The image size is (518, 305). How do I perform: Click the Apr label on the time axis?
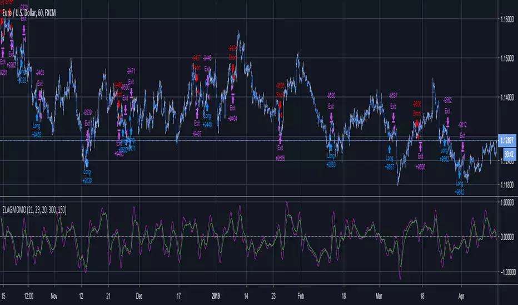click(461, 296)
